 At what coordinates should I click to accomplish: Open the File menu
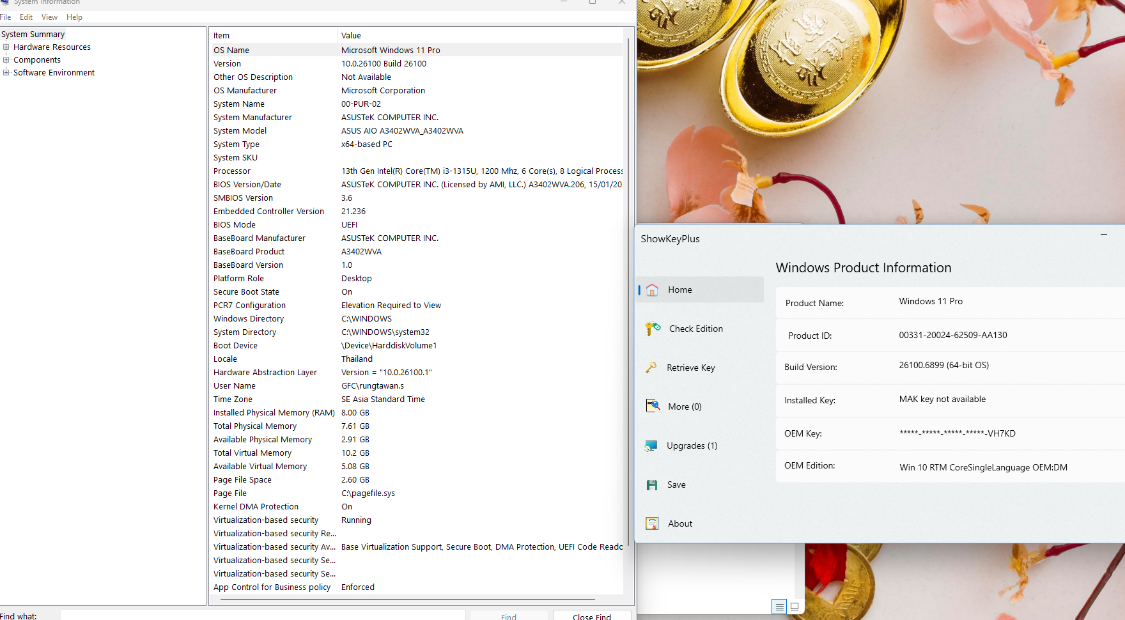tap(6, 17)
